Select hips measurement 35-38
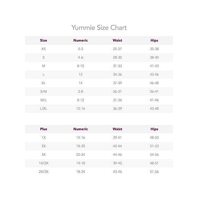The image size is (198, 198). coord(154,49)
